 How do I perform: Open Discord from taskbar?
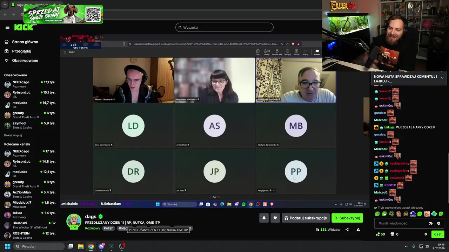pos(101,246)
